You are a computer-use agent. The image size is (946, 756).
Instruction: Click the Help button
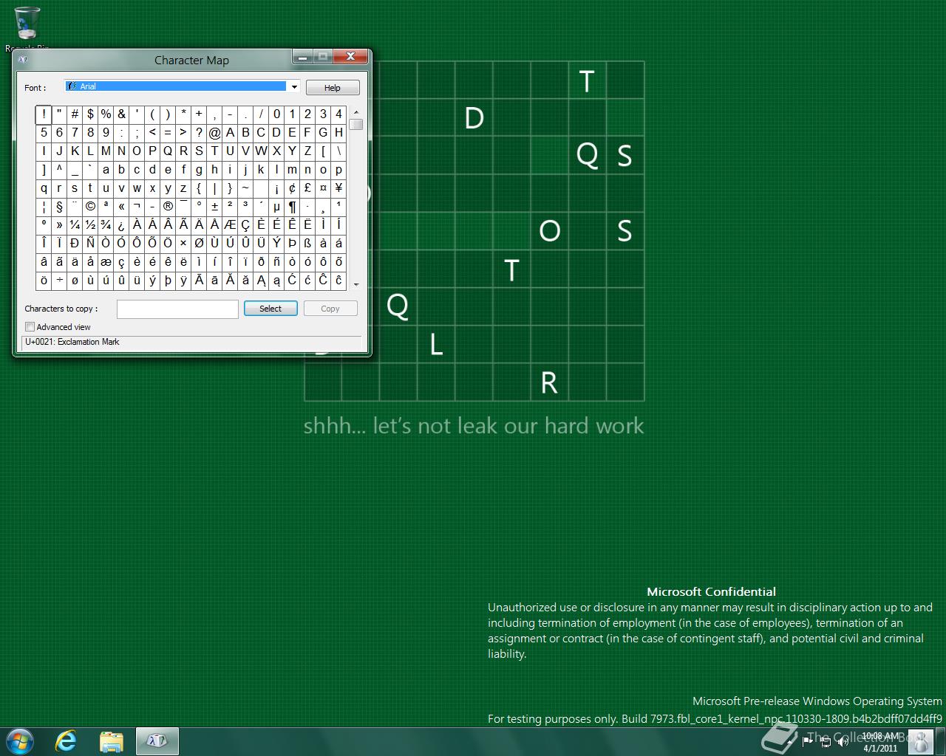(333, 88)
